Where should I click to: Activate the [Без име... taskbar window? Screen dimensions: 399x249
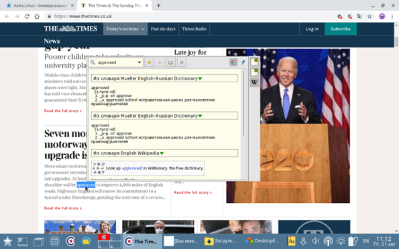tap(181, 241)
